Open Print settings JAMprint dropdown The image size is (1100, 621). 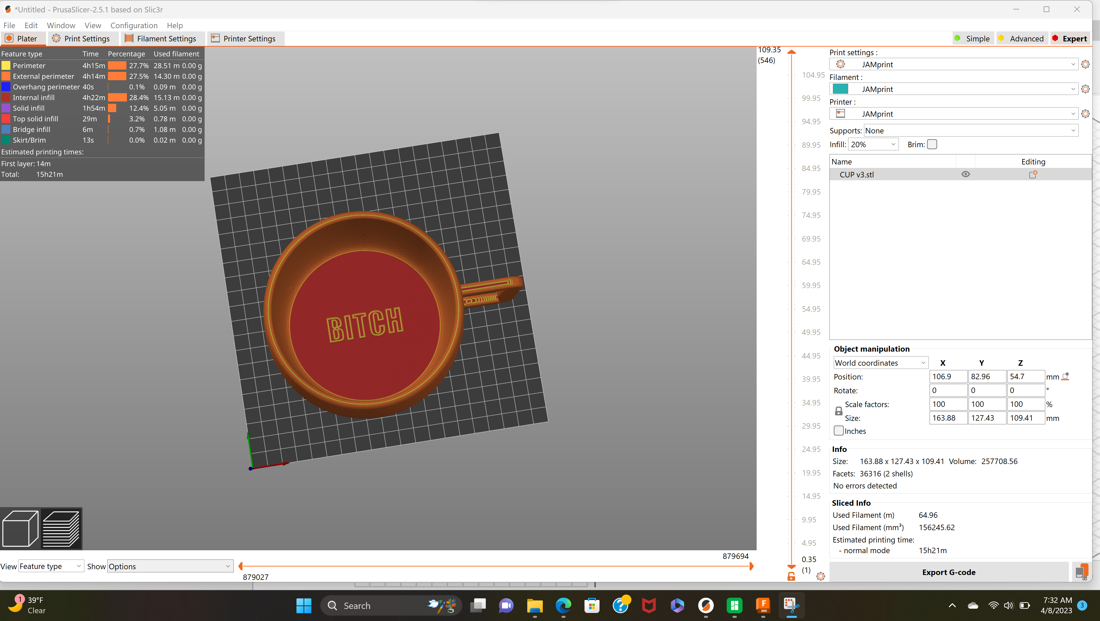click(954, 64)
